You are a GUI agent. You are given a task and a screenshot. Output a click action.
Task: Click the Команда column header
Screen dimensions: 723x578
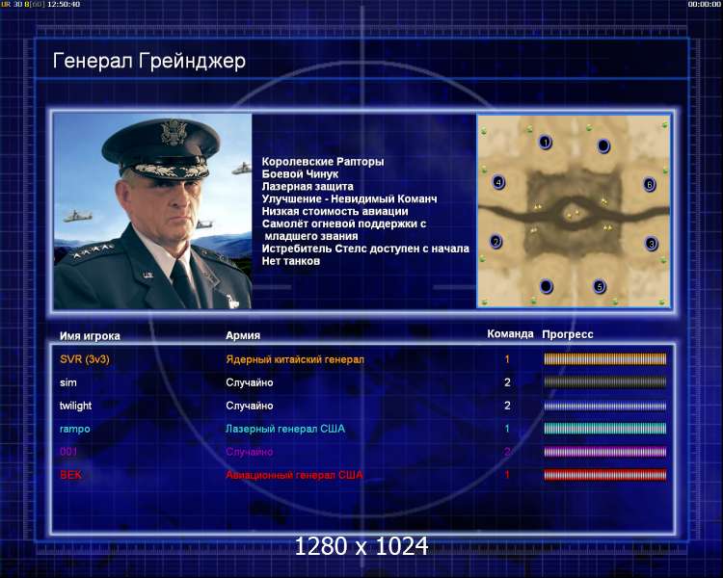[510, 333]
